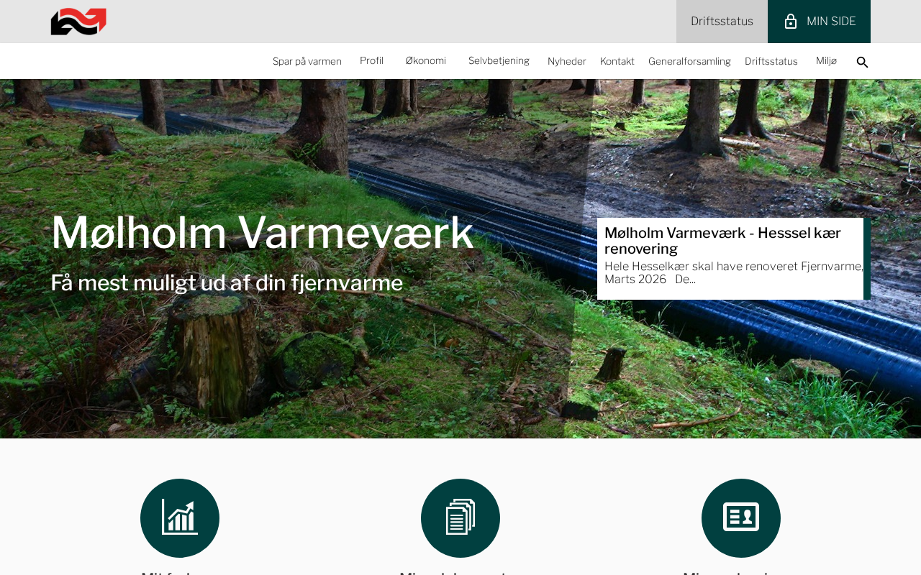The image size is (921, 575).
Task: Expand the Selvbetjening menu
Action: pos(499,60)
